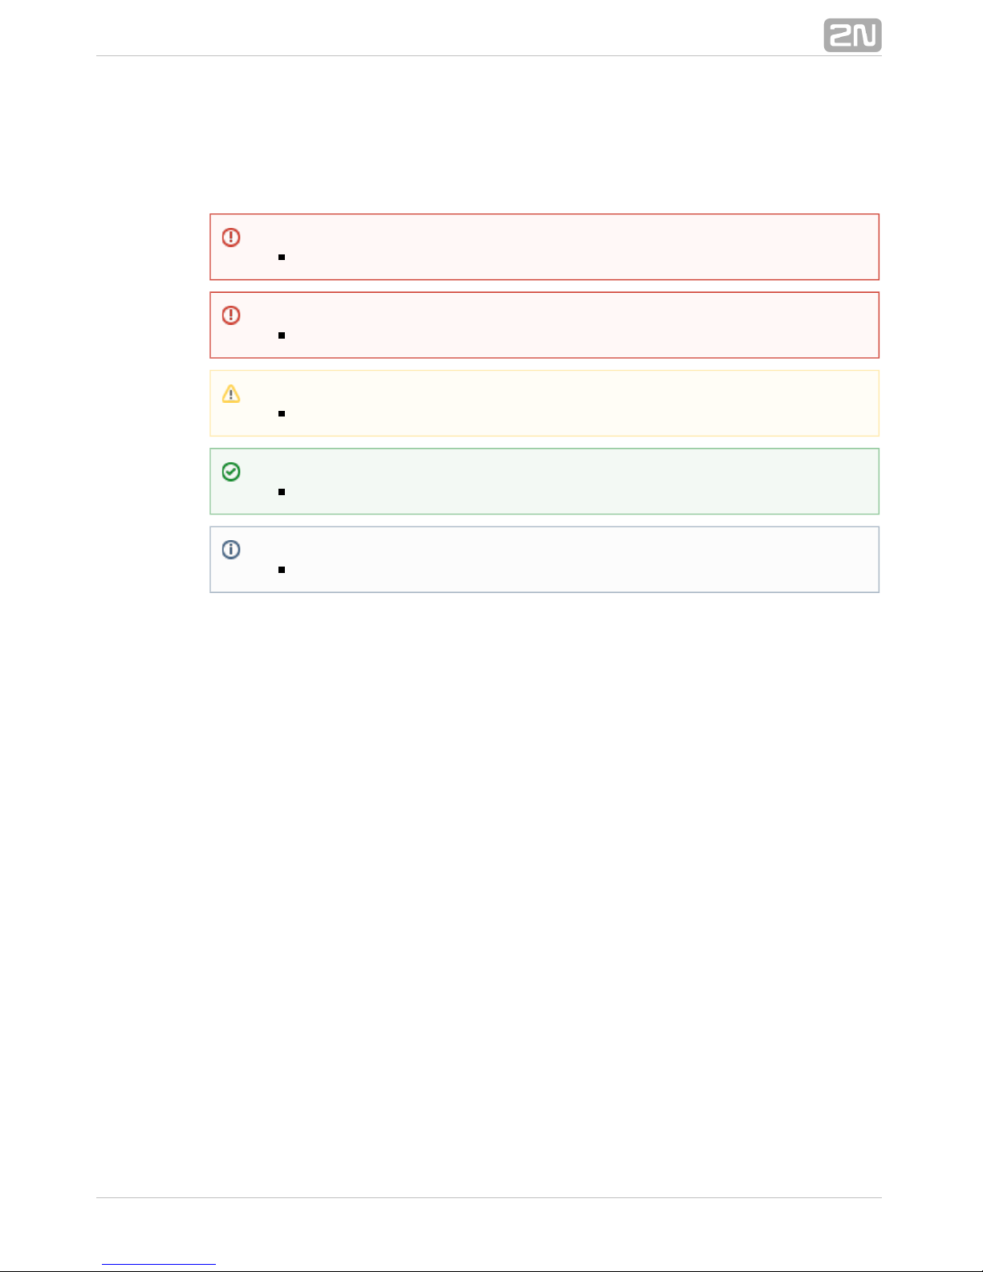This screenshot has width=983, height=1272.
Task: Click the blue info circle icon
Action: [231, 550]
